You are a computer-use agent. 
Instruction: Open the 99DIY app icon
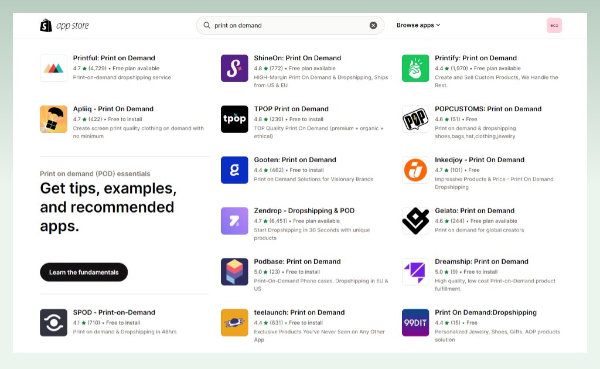[x=415, y=322]
